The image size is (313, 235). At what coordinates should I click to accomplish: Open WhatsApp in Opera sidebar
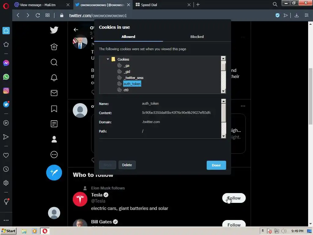6,77
